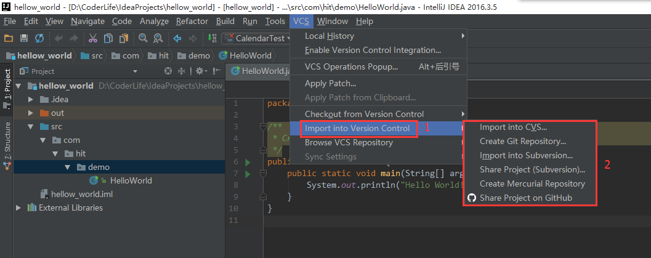This screenshot has height=258, width=651.
Task: Open the Window menu
Action: coord(333,21)
